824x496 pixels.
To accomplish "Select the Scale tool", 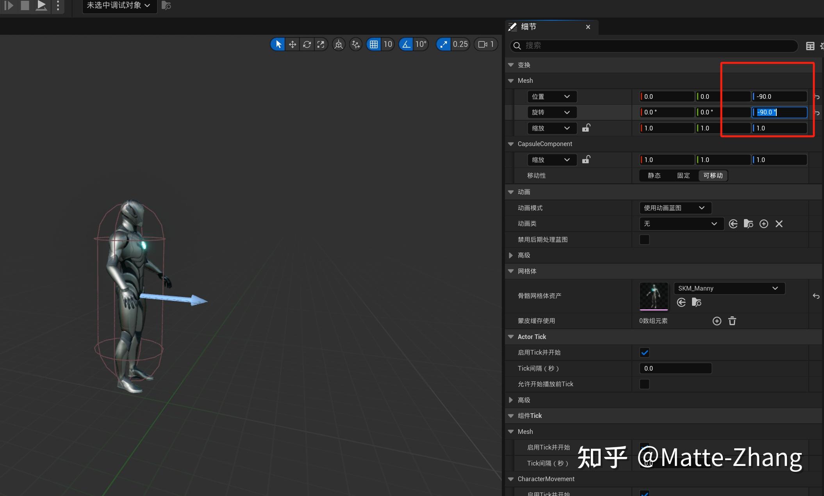I will coord(321,44).
